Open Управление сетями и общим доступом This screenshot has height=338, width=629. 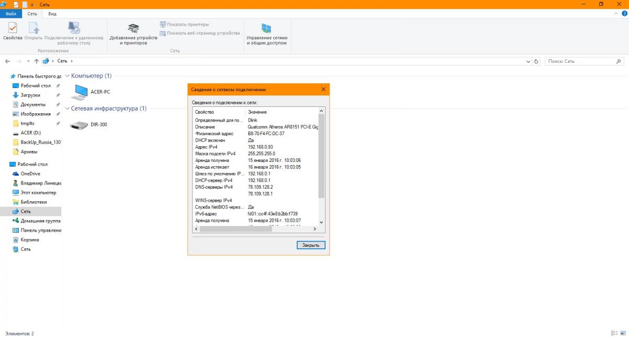coord(266,33)
